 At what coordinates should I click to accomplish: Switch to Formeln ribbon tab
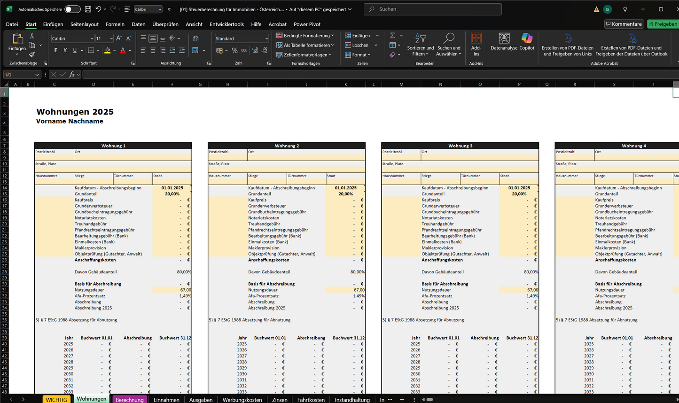[x=115, y=24]
